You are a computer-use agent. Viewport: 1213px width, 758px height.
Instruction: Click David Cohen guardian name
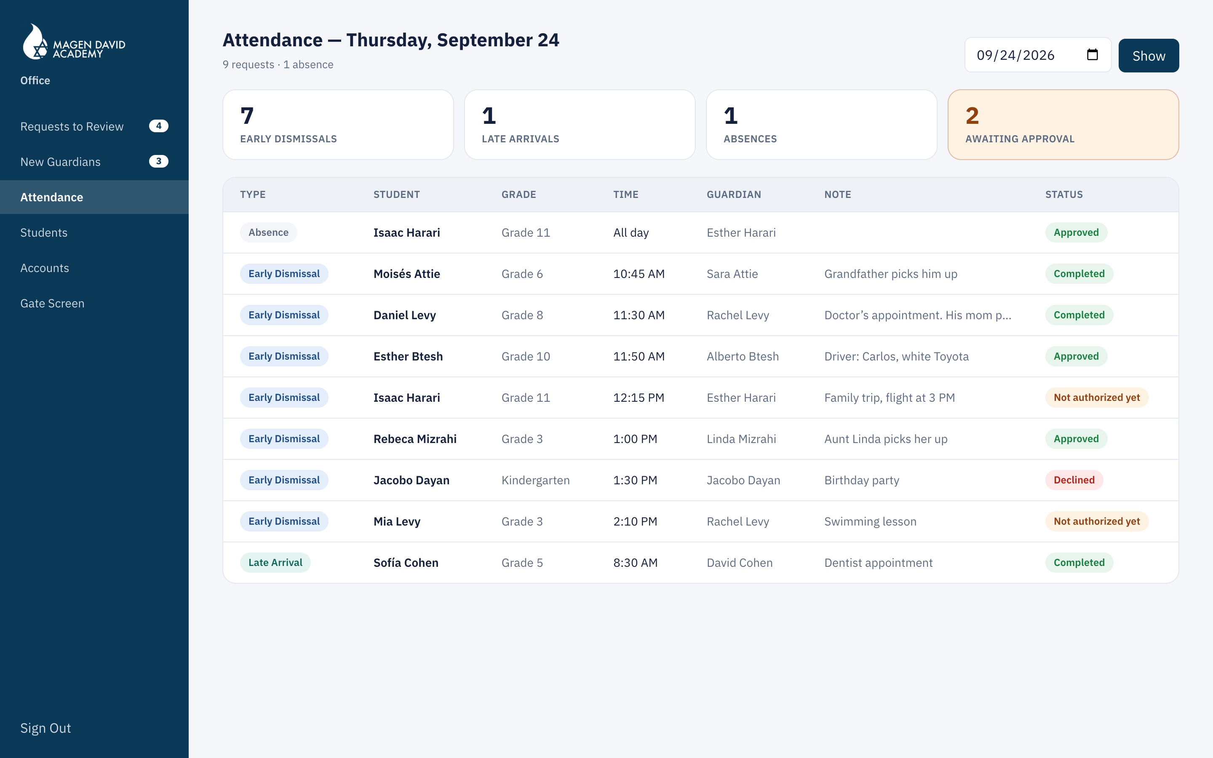tap(739, 563)
